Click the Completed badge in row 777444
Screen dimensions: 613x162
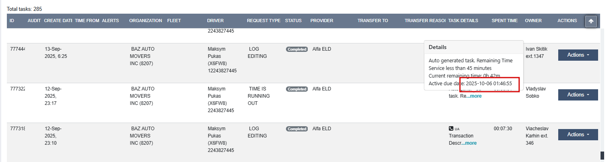click(297, 49)
